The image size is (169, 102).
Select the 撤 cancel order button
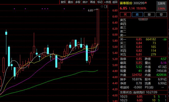[149, 14]
